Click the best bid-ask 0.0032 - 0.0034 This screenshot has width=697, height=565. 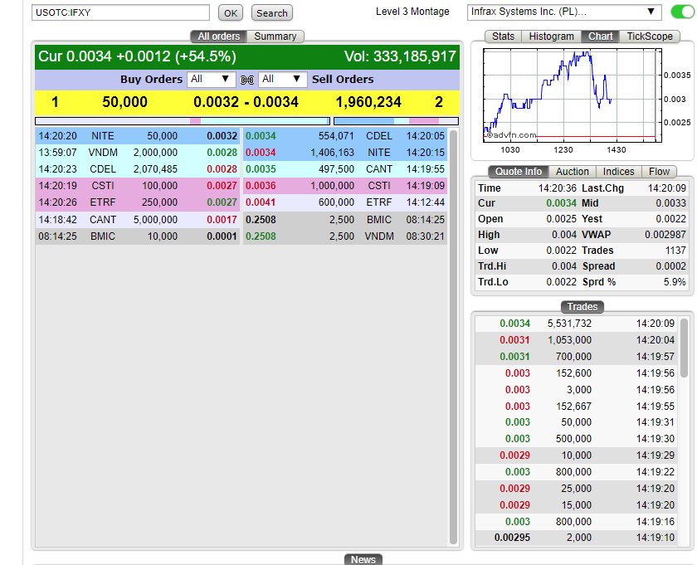click(246, 102)
